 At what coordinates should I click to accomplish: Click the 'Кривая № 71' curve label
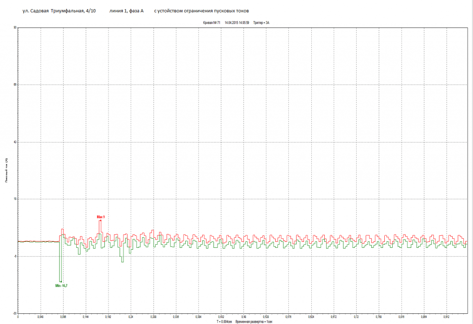(212, 23)
